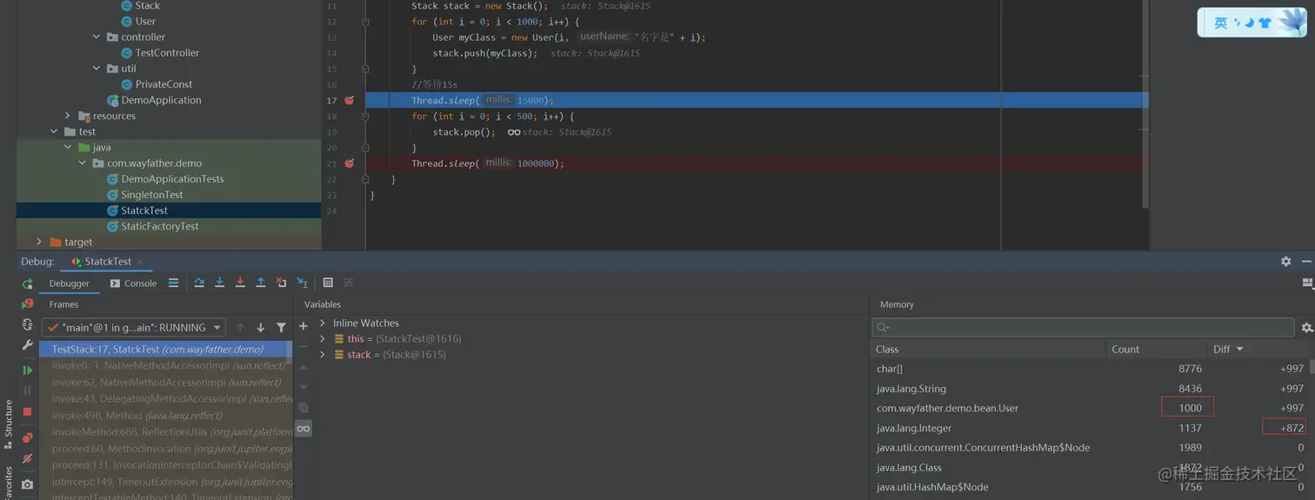Toggle the breakpoint on line 17

click(349, 100)
